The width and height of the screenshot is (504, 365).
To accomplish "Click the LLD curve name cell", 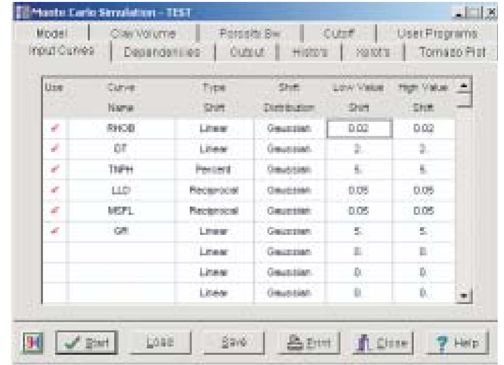I will [x=121, y=190].
